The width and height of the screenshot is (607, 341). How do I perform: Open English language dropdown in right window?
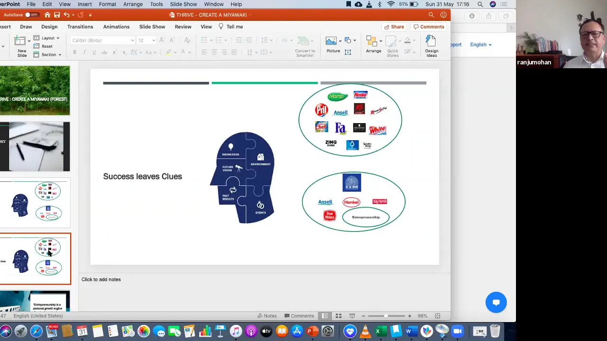click(481, 45)
